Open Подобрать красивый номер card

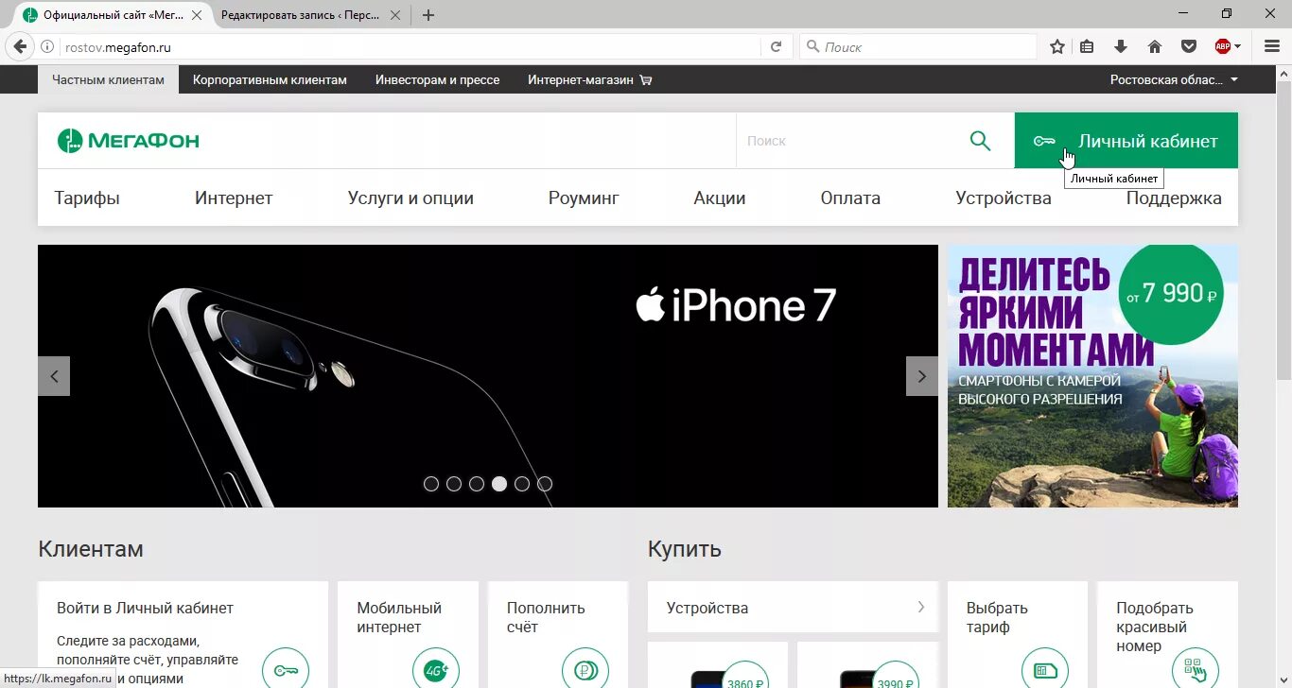(1167, 634)
